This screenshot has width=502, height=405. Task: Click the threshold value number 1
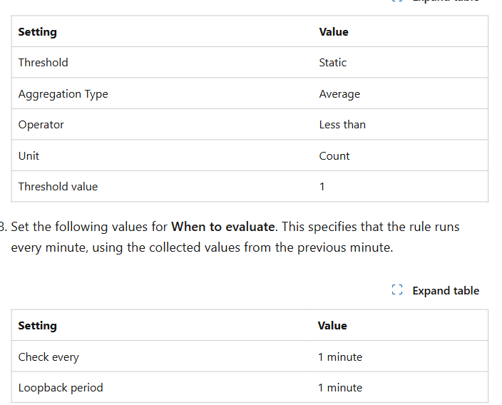[322, 186]
